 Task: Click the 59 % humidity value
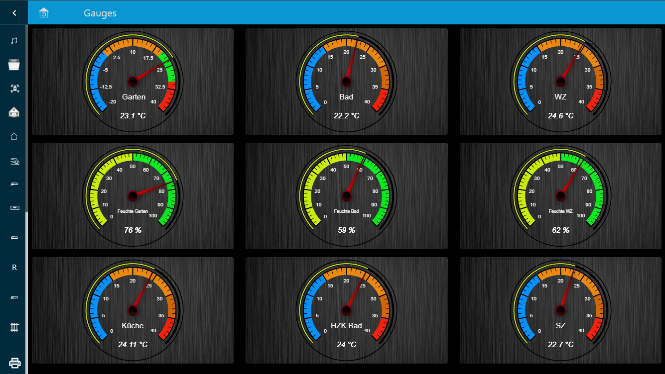pos(347,230)
